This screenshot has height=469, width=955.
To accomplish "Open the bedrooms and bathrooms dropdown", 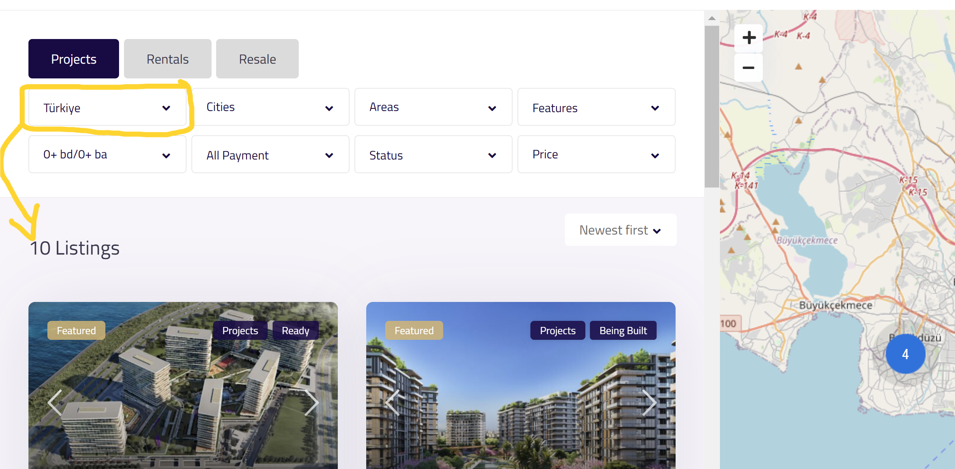I will pyautogui.click(x=107, y=155).
